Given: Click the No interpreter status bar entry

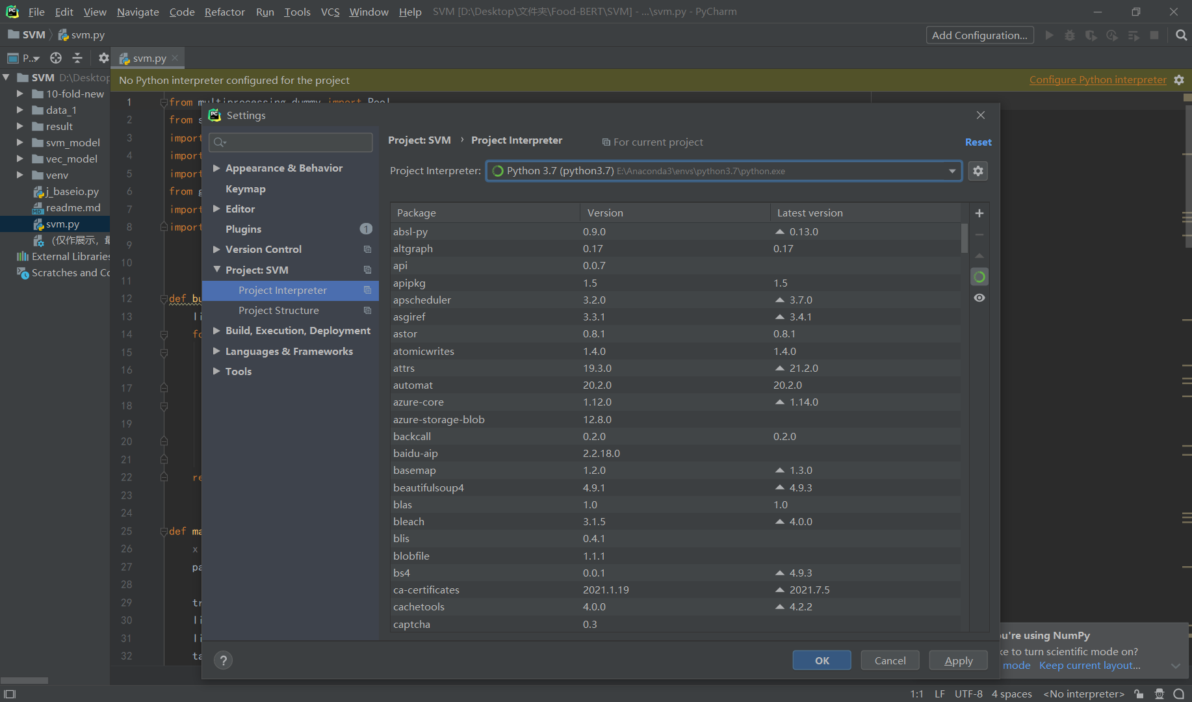Looking at the screenshot, I should (1083, 694).
